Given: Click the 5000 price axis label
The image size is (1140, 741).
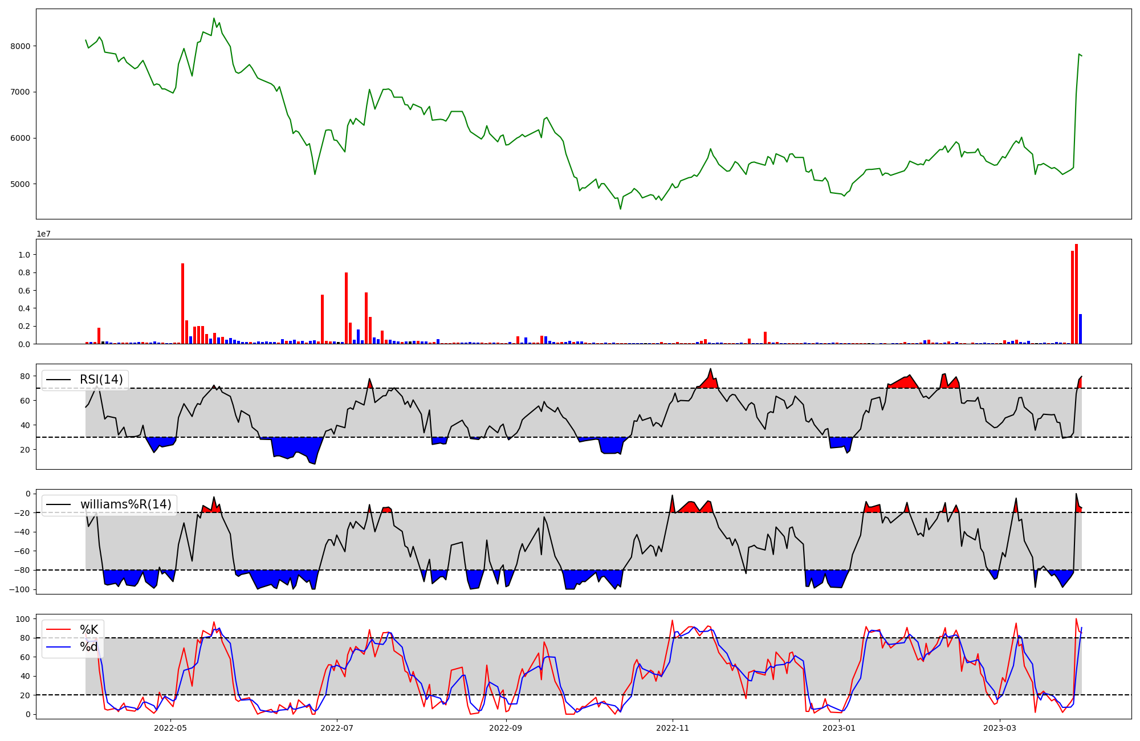Looking at the screenshot, I should pos(21,184).
